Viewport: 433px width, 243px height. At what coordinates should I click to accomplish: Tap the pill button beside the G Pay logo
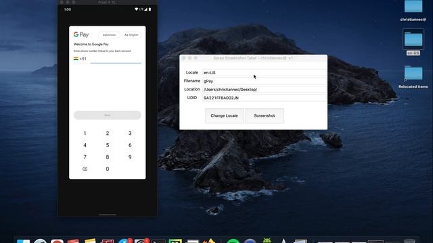click(x=109, y=35)
